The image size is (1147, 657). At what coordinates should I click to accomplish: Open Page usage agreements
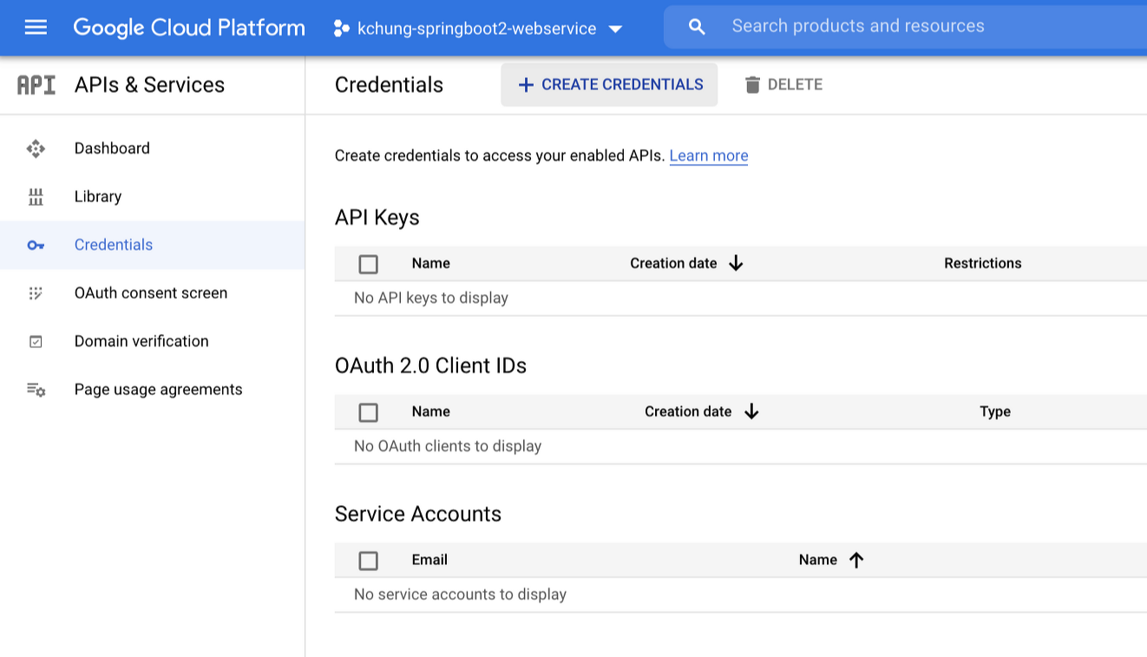(152, 390)
